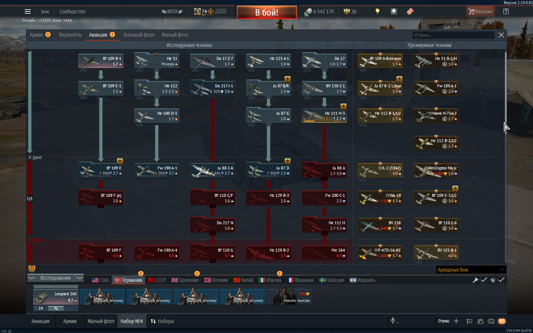Click Germany alert badge above flag
Viewport: 533px width, 333px height.
141,273
